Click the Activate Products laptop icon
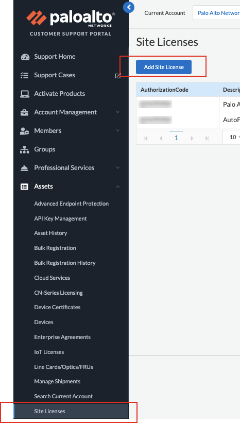The image size is (240, 423). (25, 94)
